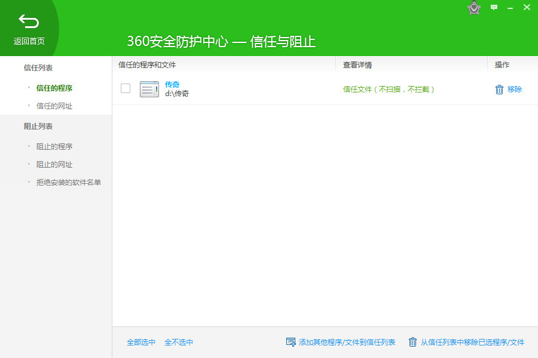Click the 阻止列表 section heading
Image resolution: width=538 pixels, height=358 pixels.
coord(38,126)
